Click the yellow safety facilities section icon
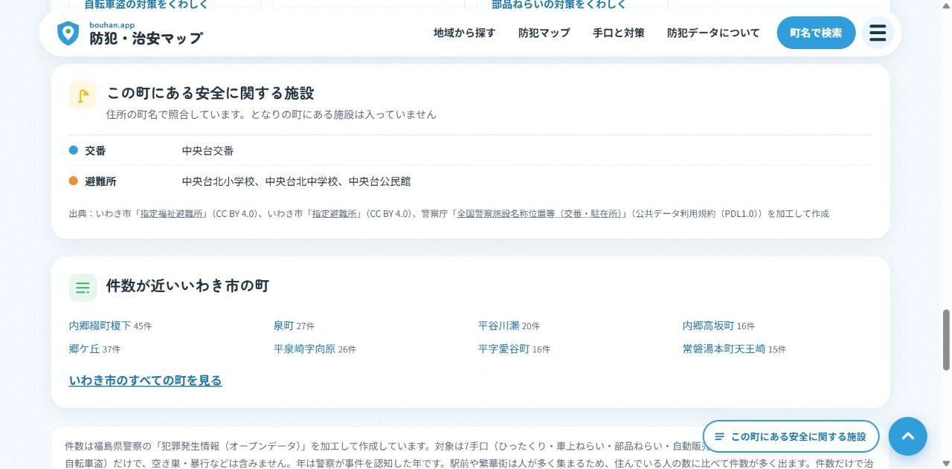 tap(83, 95)
